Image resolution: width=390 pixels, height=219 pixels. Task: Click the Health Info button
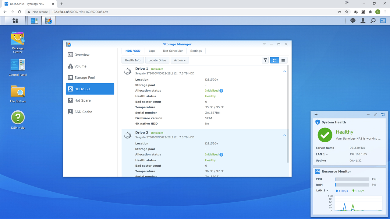[x=133, y=60]
